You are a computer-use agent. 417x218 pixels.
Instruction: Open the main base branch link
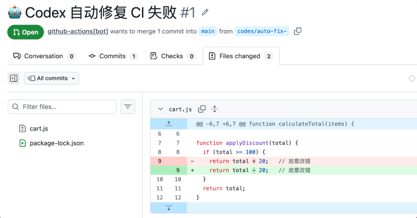(x=208, y=31)
